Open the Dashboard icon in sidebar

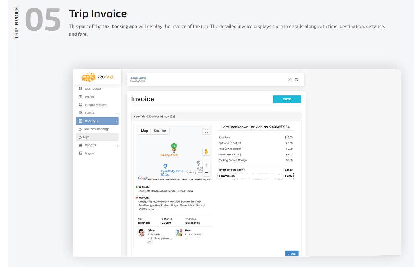click(80, 88)
